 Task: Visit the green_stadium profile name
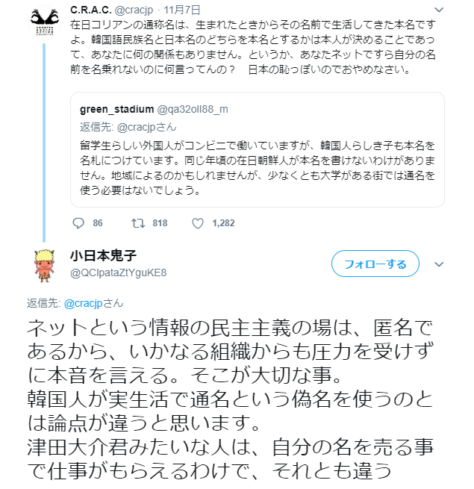[x=116, y=109]
